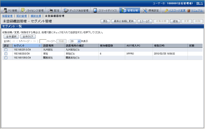Viewport: 205px width, 129px height.
Task: Open the エラーログ button
Action: coord(145,21)
